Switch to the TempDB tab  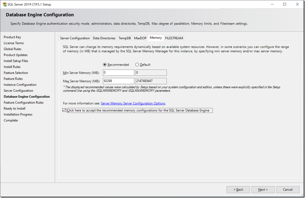pyautogui.click(x=125, y=38)
